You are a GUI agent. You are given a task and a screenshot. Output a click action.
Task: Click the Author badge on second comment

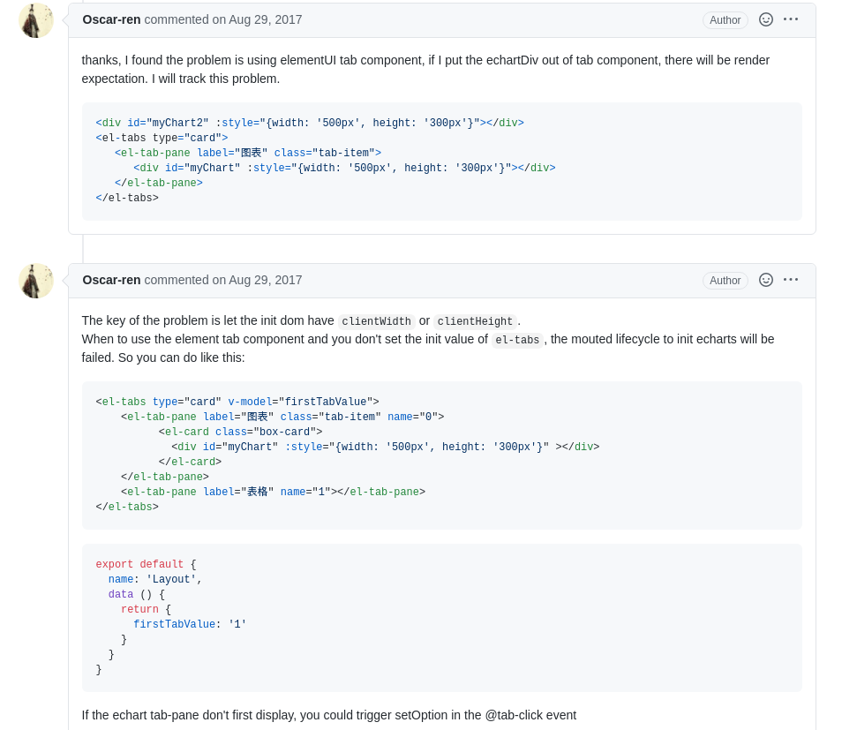[725, 281]
